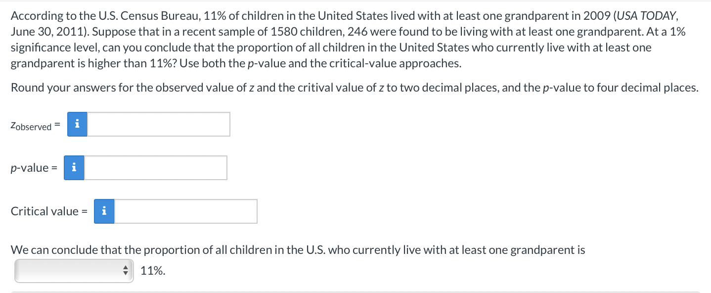Image resolution: width=711 pixels, height=293 pixels.
Task: Click the stepper arrows on the conclusion dropdown
Action: (126, 270)
